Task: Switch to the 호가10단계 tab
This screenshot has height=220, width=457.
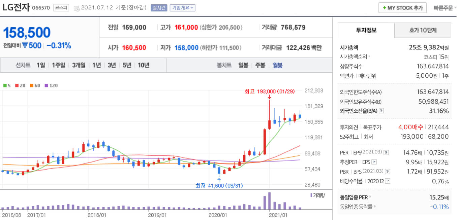Action: point(423,30)
